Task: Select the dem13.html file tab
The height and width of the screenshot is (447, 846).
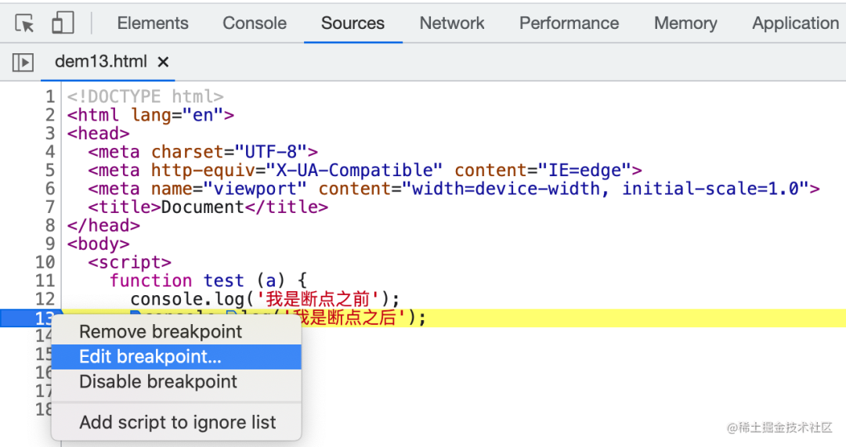Action: [x=101, y=62]
